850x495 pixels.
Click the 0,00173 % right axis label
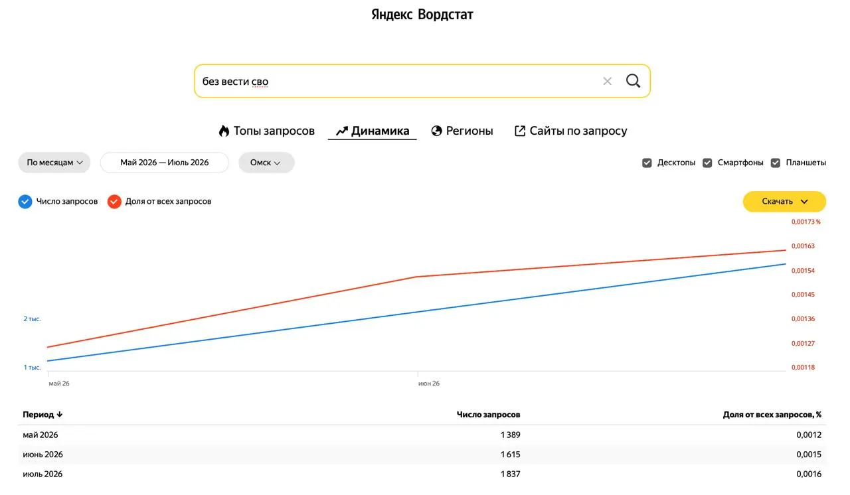(806, 222)
